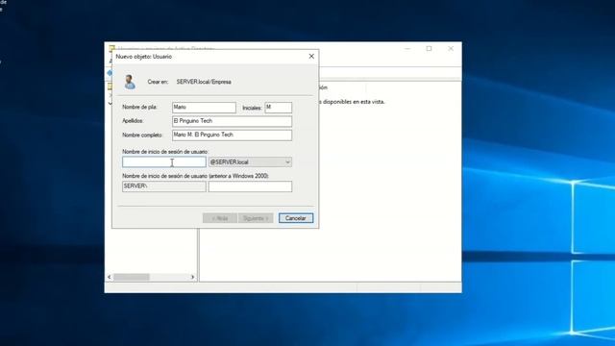This screenshot has width=615, height=346.
Task: Click the Cancelar button
Action: click(296, 218)
